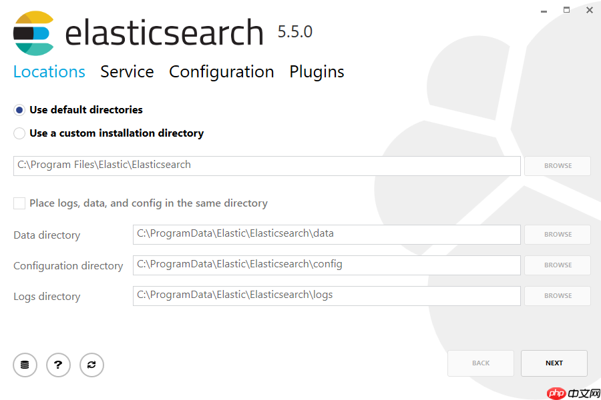Switch to the Service tab
The image size is (601, 400).
[x=127, y=71]
